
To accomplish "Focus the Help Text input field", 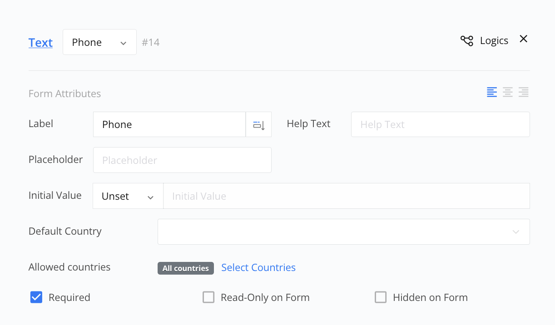I will pos(440,125).
